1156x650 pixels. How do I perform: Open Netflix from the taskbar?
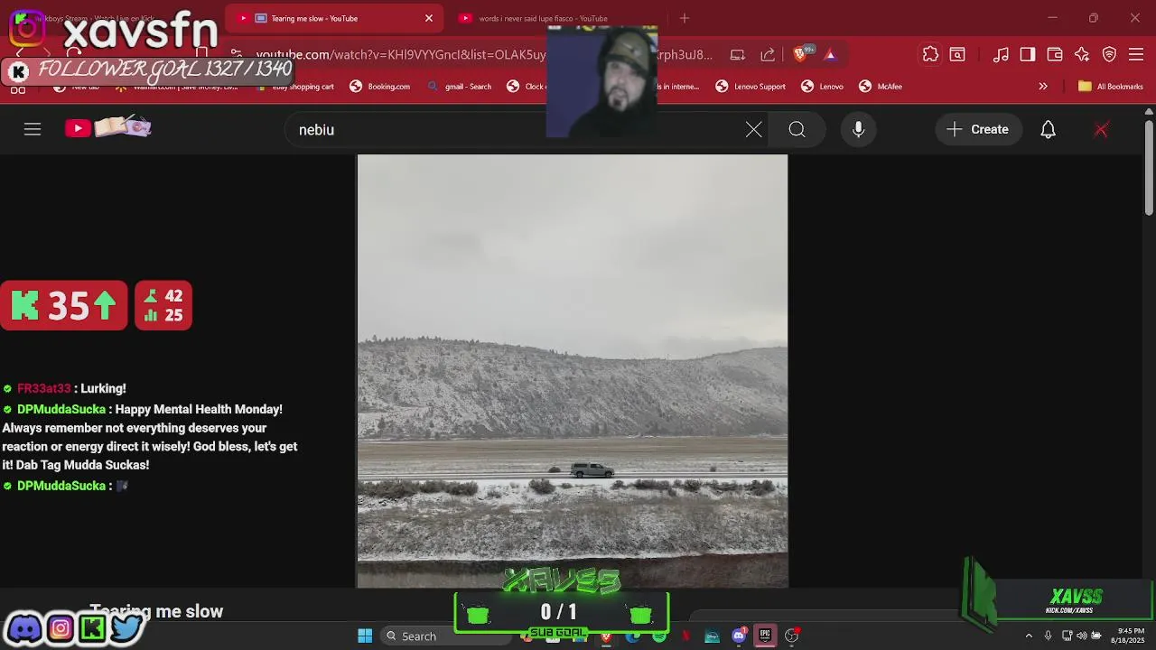pyautogui.click(x=685, y=636)
